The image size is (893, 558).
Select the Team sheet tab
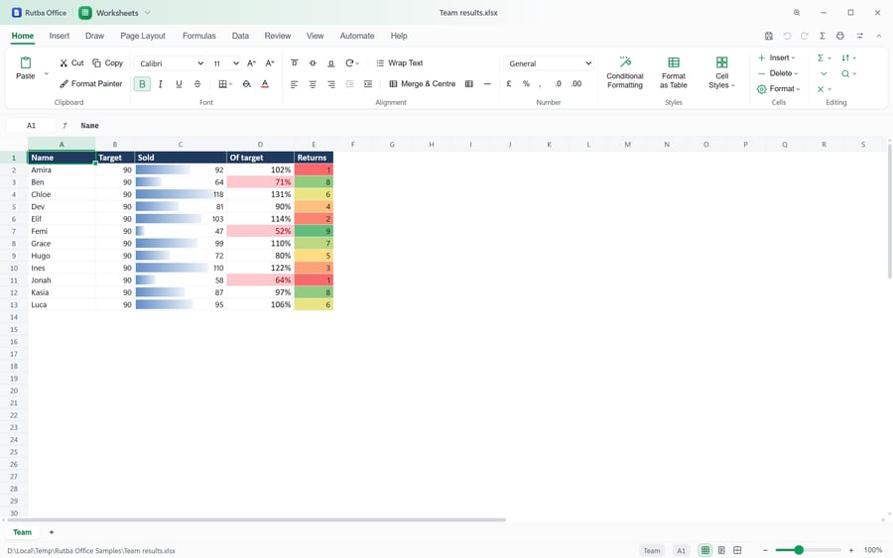(22, 532)
